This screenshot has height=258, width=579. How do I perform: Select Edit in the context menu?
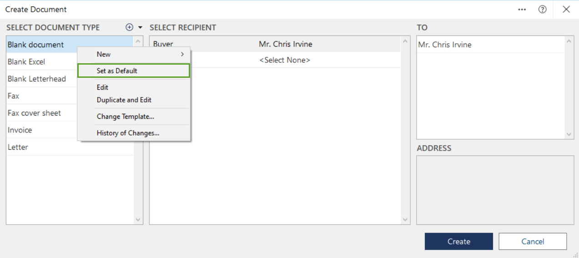click(102, 87)
